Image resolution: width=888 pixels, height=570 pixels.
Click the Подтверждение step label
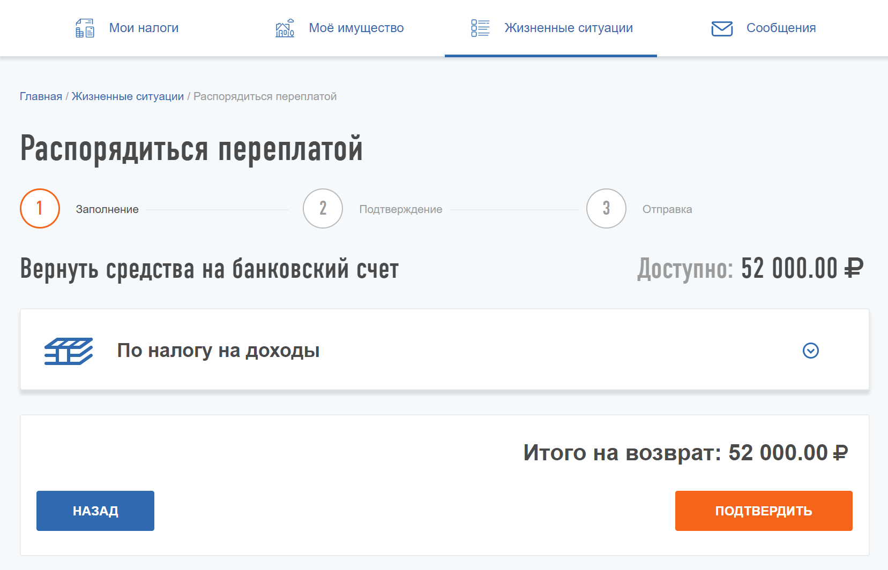click(400, 209)
